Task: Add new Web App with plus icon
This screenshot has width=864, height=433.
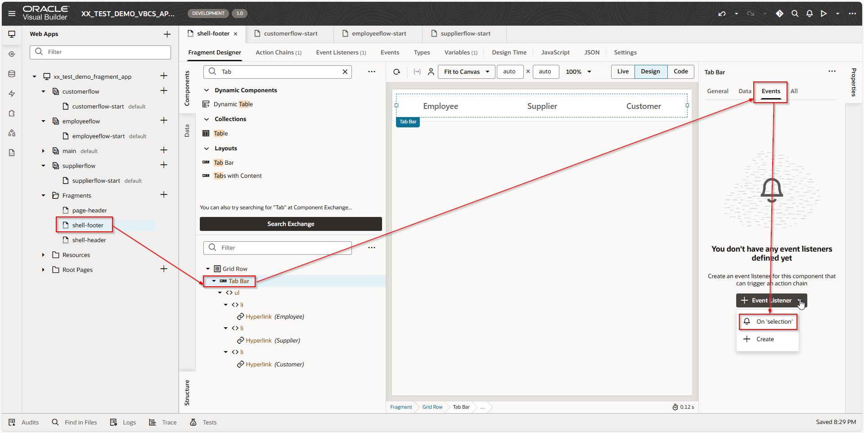Action: pyautogui.click(x=167, y=34)
